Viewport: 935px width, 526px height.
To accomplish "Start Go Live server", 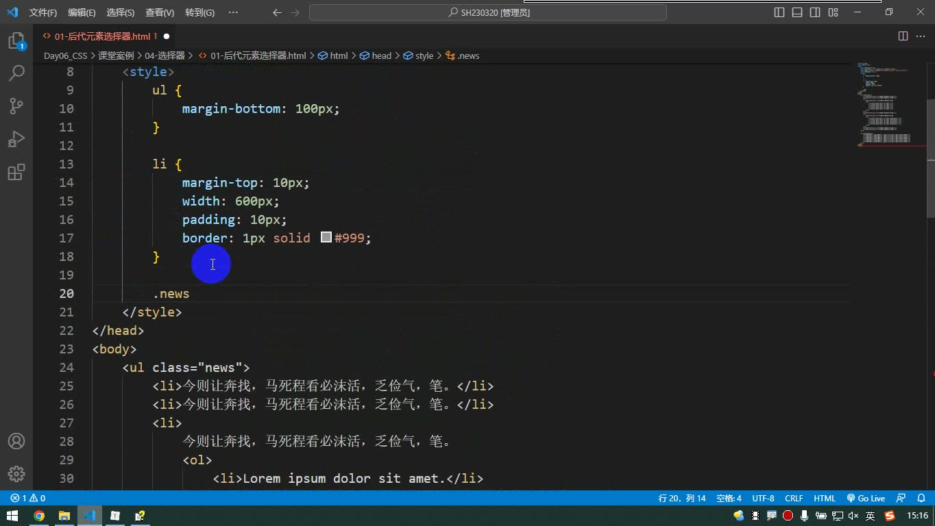I will (866, 499).
